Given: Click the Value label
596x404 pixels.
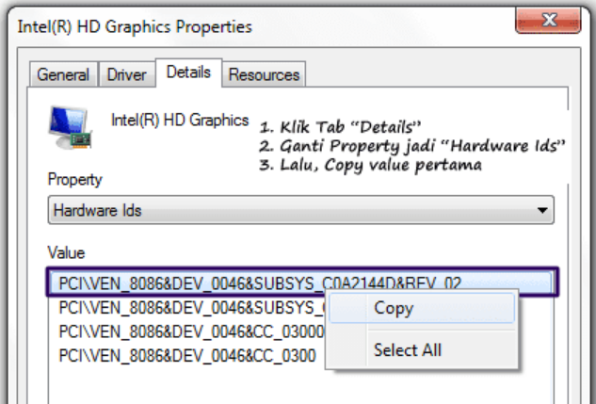Looking at the screenshot, I should [66, 252].
